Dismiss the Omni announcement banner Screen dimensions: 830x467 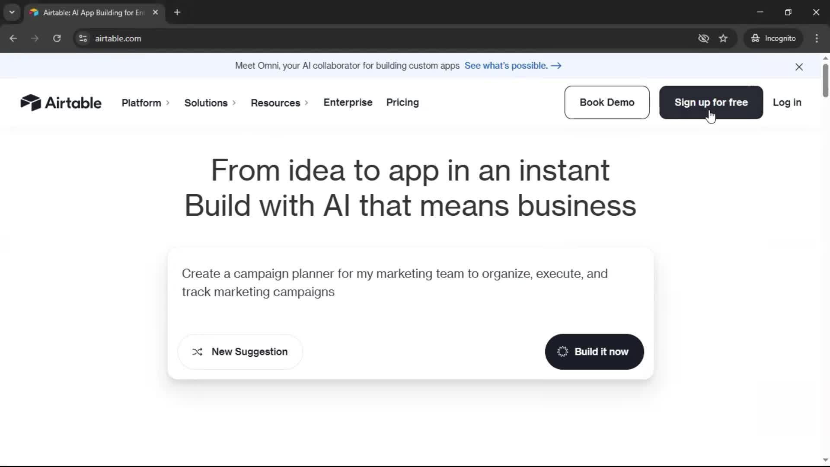click(799, 67)
